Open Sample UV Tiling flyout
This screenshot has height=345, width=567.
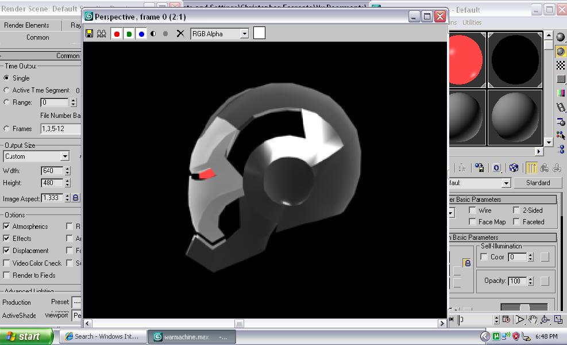[561, 79]
